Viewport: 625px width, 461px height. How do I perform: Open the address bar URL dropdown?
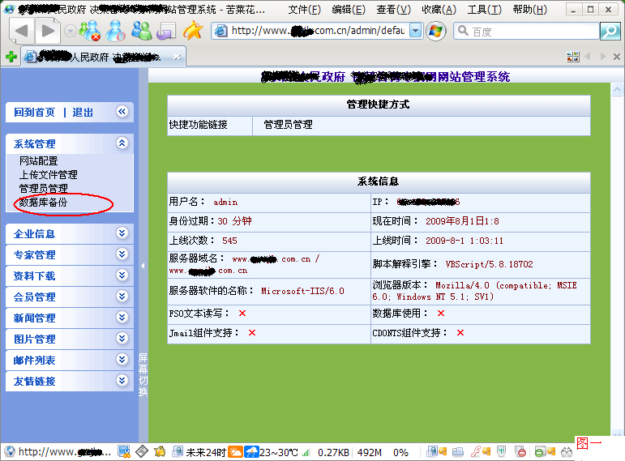pos(416,31)
